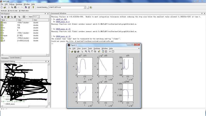
Task: Import data icon in Workspace toolbar
Action: click(x=8, y=17)
